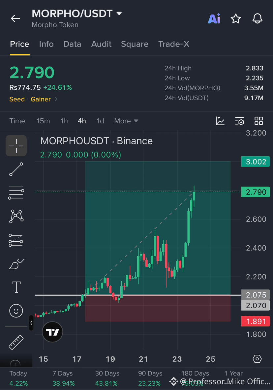Click the 24h Vol(USDT) value 9.17M
The width and height of the screenshot is (273, 390).
point(254,98)
